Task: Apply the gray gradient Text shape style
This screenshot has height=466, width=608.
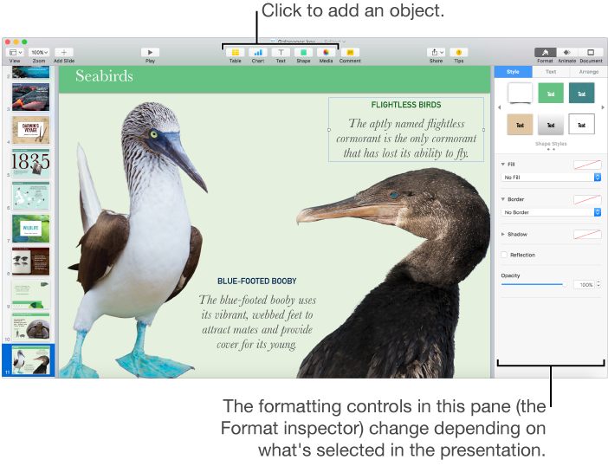Action: pyautogui.click(x=551, y=125)
